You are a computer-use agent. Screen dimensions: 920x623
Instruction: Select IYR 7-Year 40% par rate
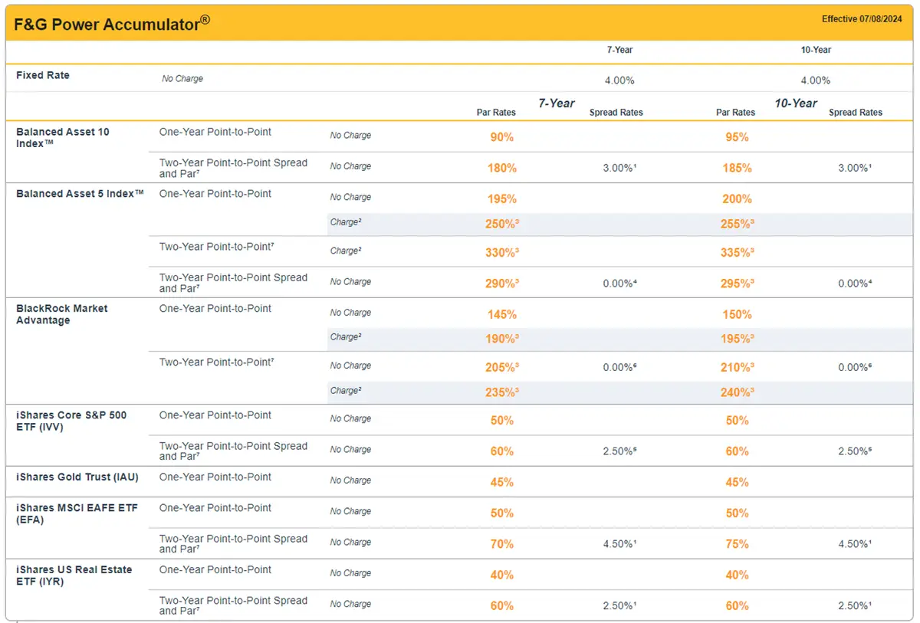click(x=502, y=575)
